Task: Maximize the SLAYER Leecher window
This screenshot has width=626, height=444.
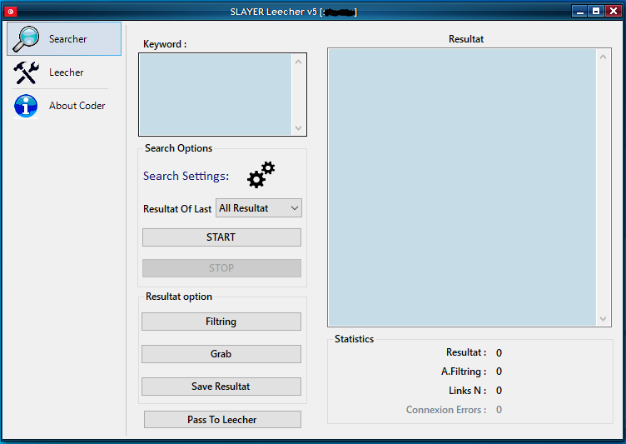Action: pos(595,11)
